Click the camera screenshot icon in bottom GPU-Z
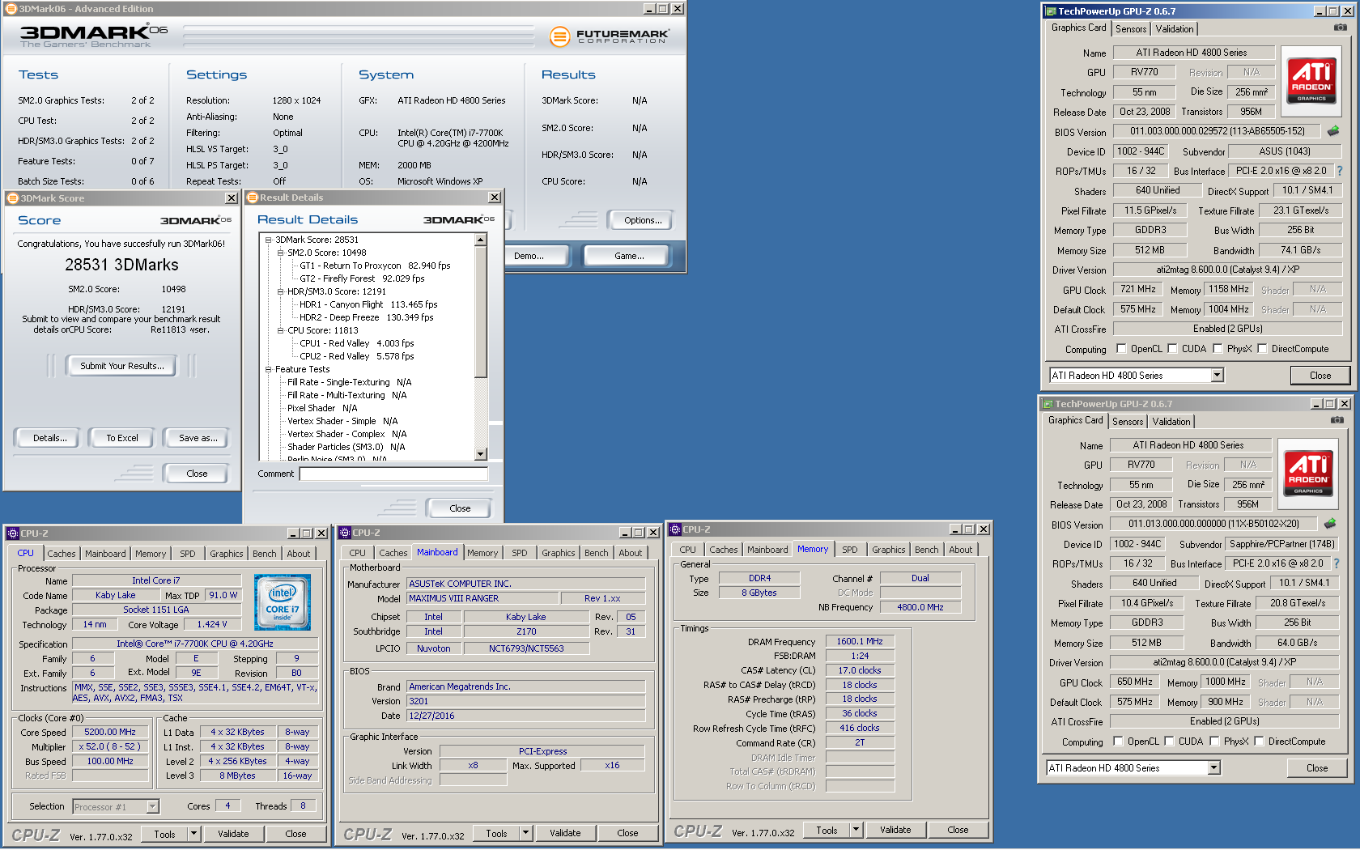This screenshot has height=850, width=1360. (1337, 420)
